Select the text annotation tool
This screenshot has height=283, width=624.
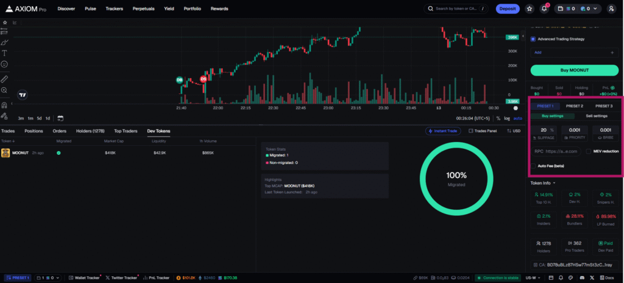[4, 52]
